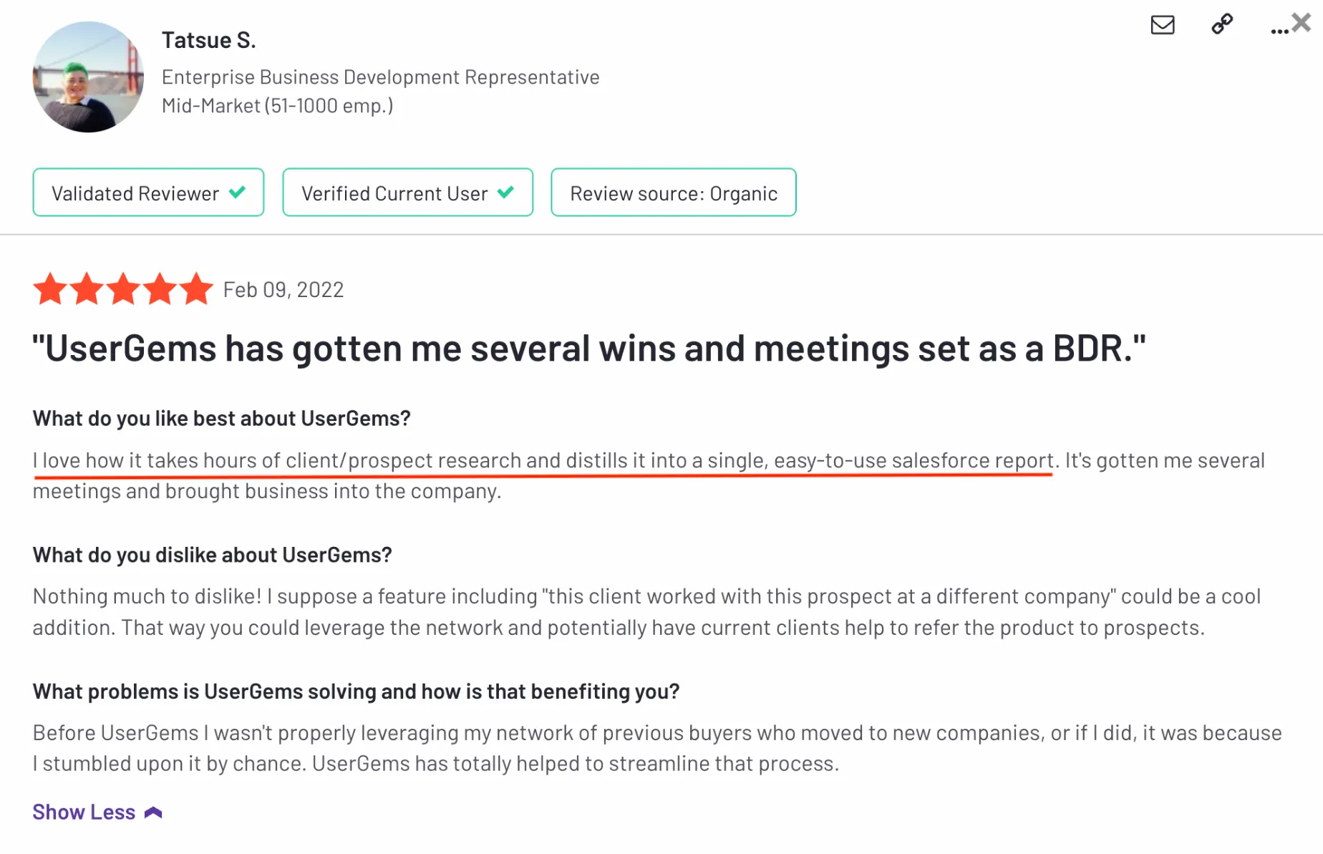Click Tatsue S.'s profile photo
This screenshot has height=854, width=1323.
(x=88, y=77)
